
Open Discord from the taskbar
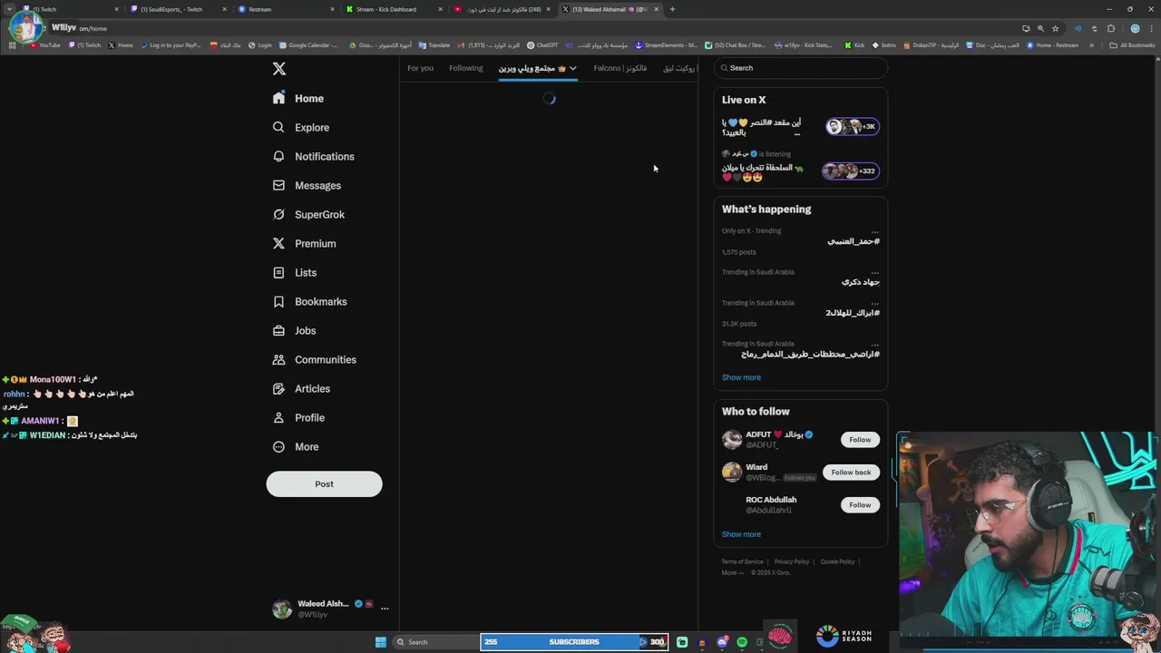click(x=722, y=642)
